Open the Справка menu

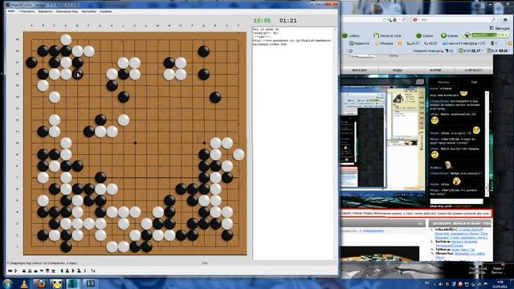(x=105, y=11)
